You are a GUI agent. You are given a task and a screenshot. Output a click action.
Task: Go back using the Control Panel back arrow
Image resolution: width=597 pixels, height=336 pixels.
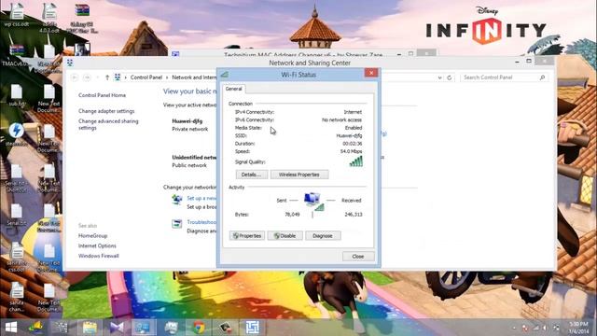tap(75, 77)
